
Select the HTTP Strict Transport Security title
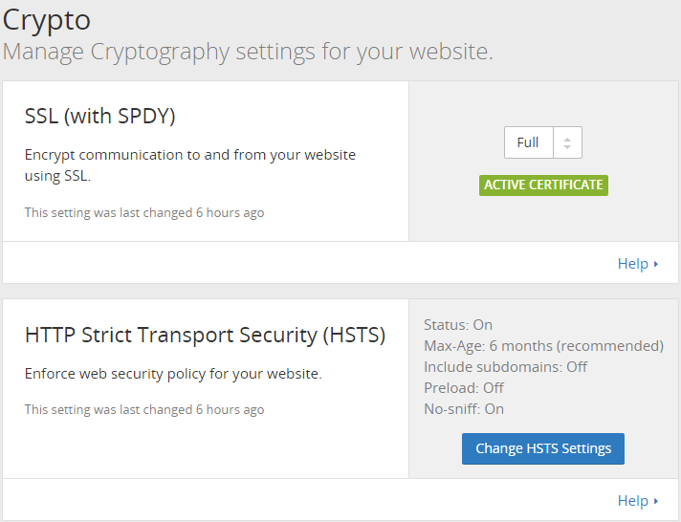tap(205, 336)
